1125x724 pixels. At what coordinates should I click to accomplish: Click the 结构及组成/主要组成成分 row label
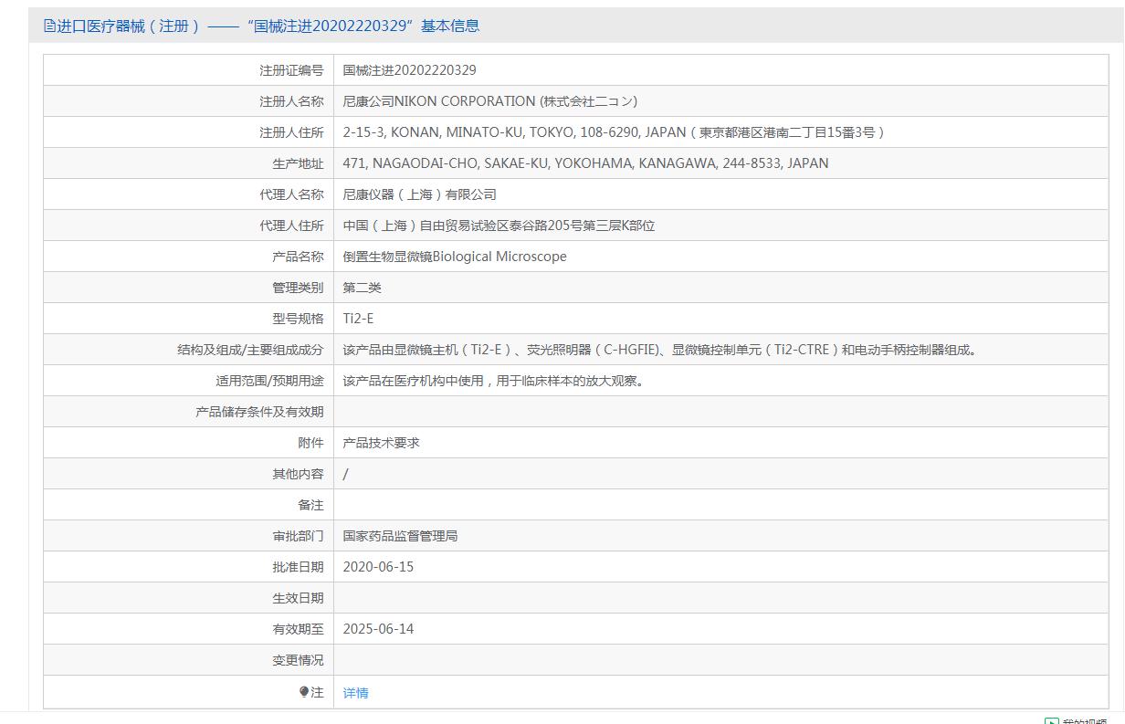(x=251, y=350)
